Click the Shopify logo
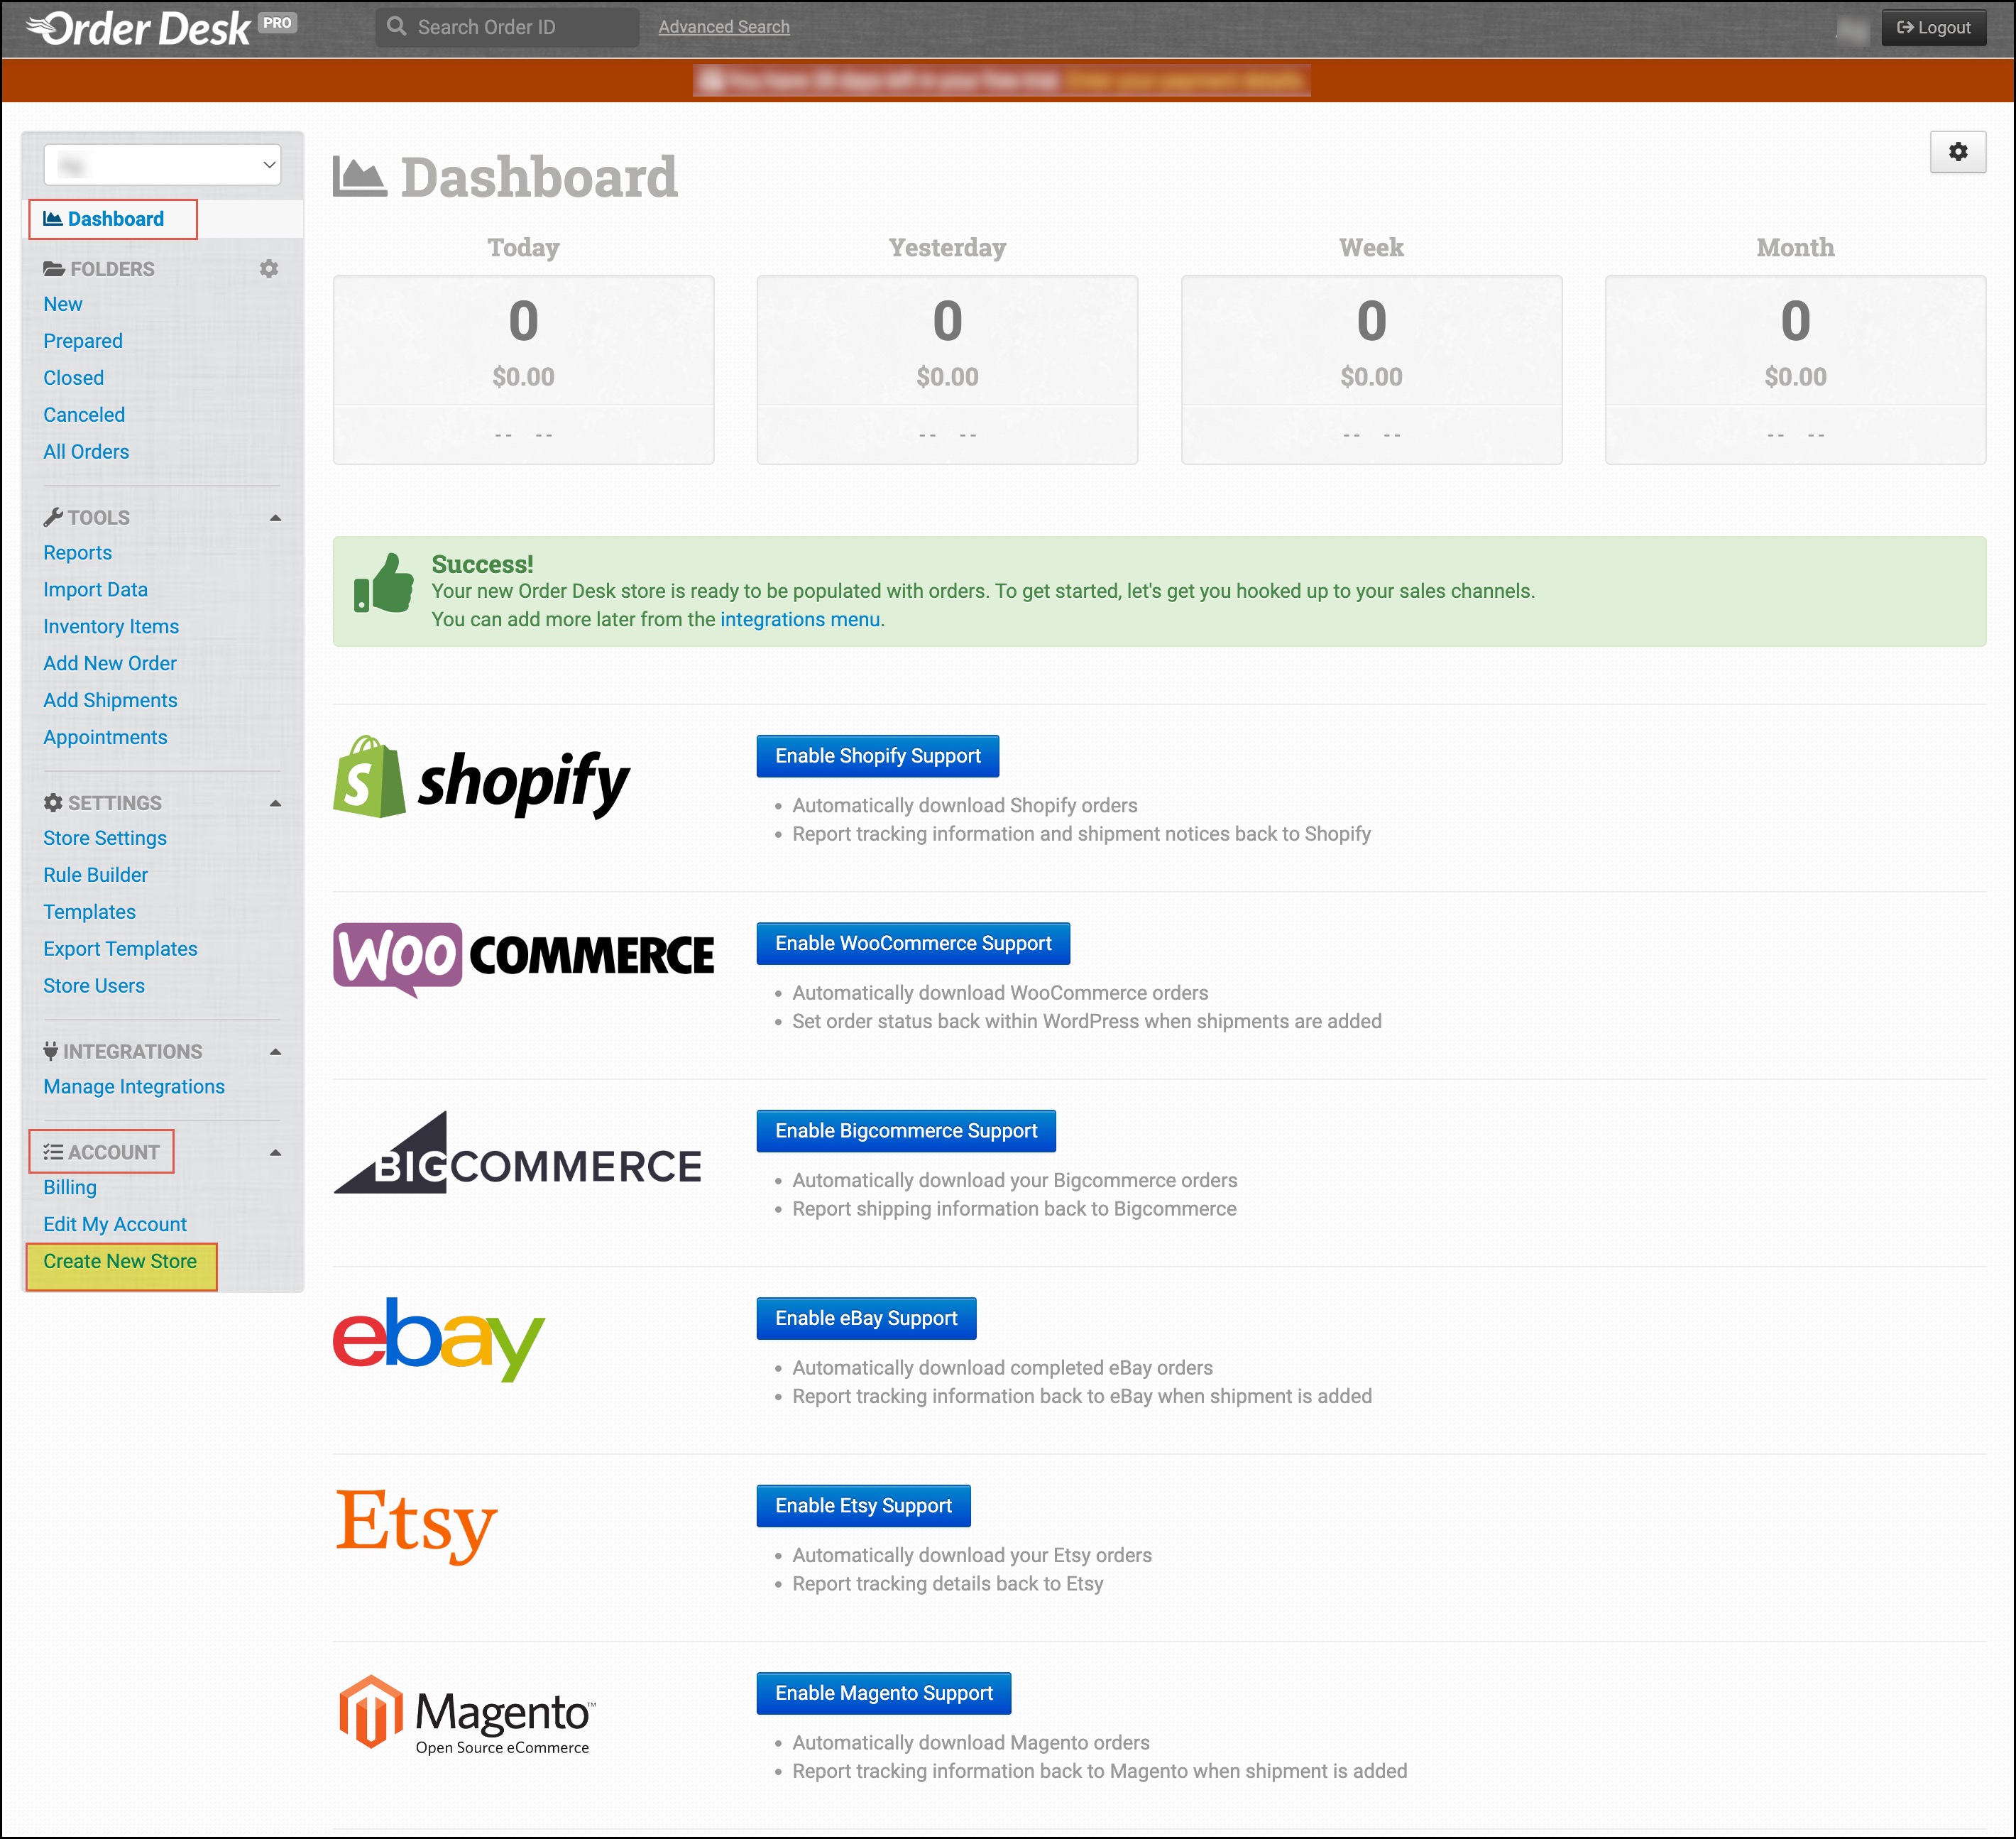2016x1839 pixels. pos(481,779)
